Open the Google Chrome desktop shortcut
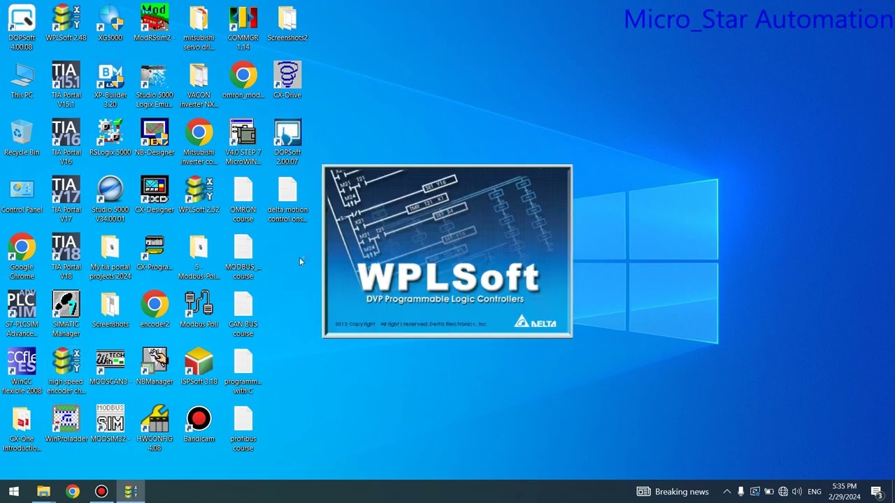 (22, 256)
